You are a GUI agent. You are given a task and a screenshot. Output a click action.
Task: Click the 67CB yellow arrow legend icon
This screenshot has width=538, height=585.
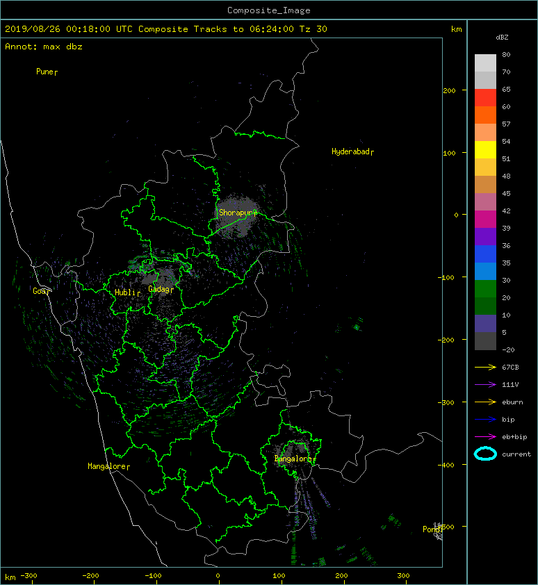(485, 368)
